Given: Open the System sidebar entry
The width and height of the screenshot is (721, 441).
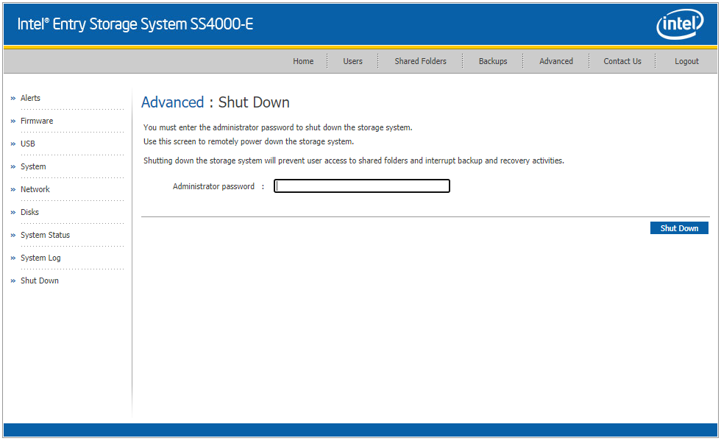Looking at the screenshot, I should coord(33,166).
